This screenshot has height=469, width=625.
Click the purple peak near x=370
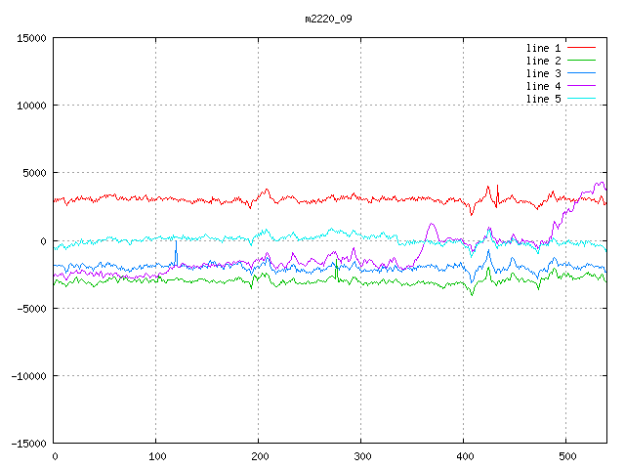(432, 225)
